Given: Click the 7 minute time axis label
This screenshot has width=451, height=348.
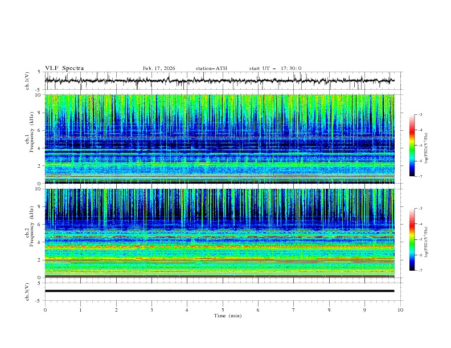Looking at the screenshot, I should coord(294,310).
